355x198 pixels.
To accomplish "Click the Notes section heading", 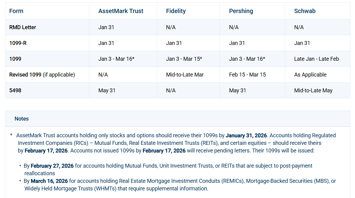I will click(22, 119).
